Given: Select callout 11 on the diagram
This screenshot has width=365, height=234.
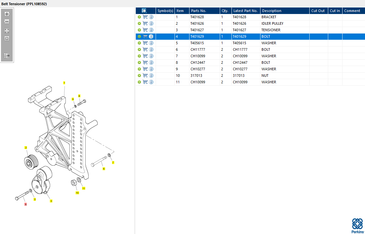Looking at the screenshot, I should point(84,188).
